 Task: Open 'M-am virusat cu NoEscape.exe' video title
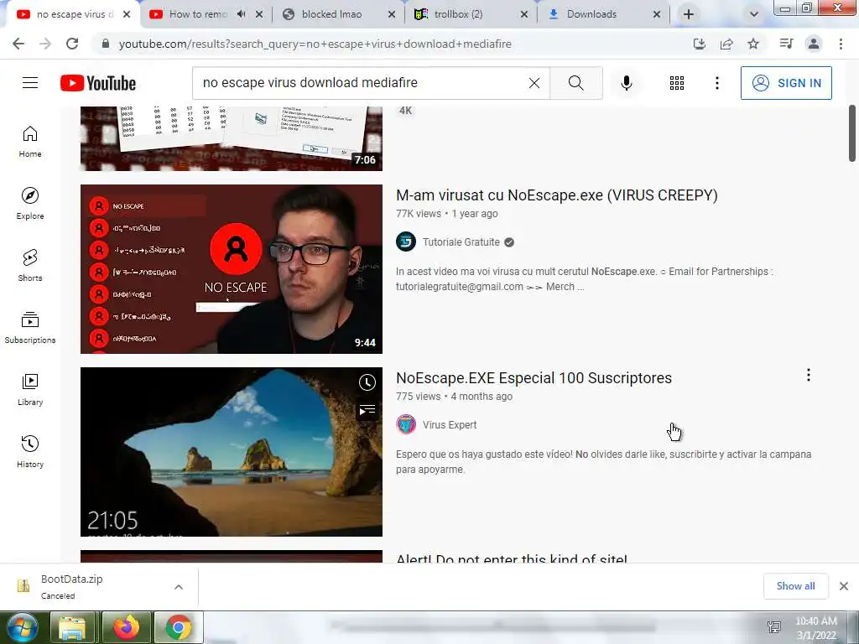click(x=557, y=195)
